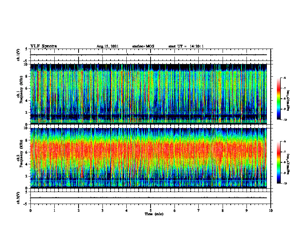305x236 pixels.
Task: Click the time axis tick label "6"
Action: coord(175,211)
